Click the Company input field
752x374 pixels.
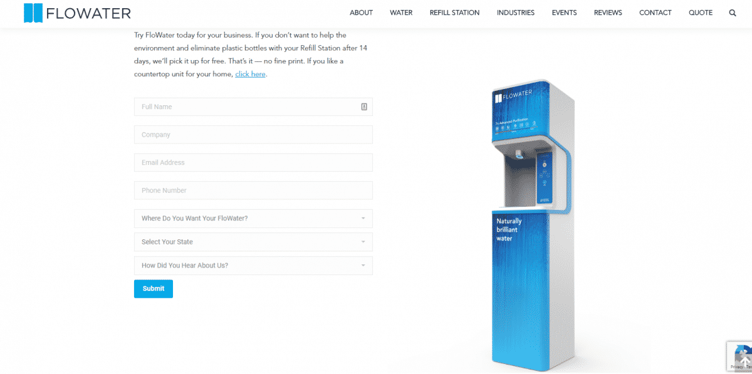coord(253,135)
